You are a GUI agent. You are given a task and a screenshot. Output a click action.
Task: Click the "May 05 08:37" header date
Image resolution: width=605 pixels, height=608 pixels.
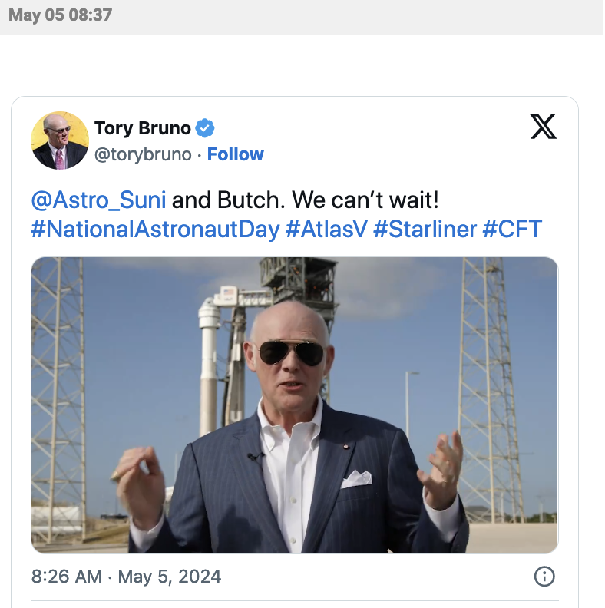60,15
